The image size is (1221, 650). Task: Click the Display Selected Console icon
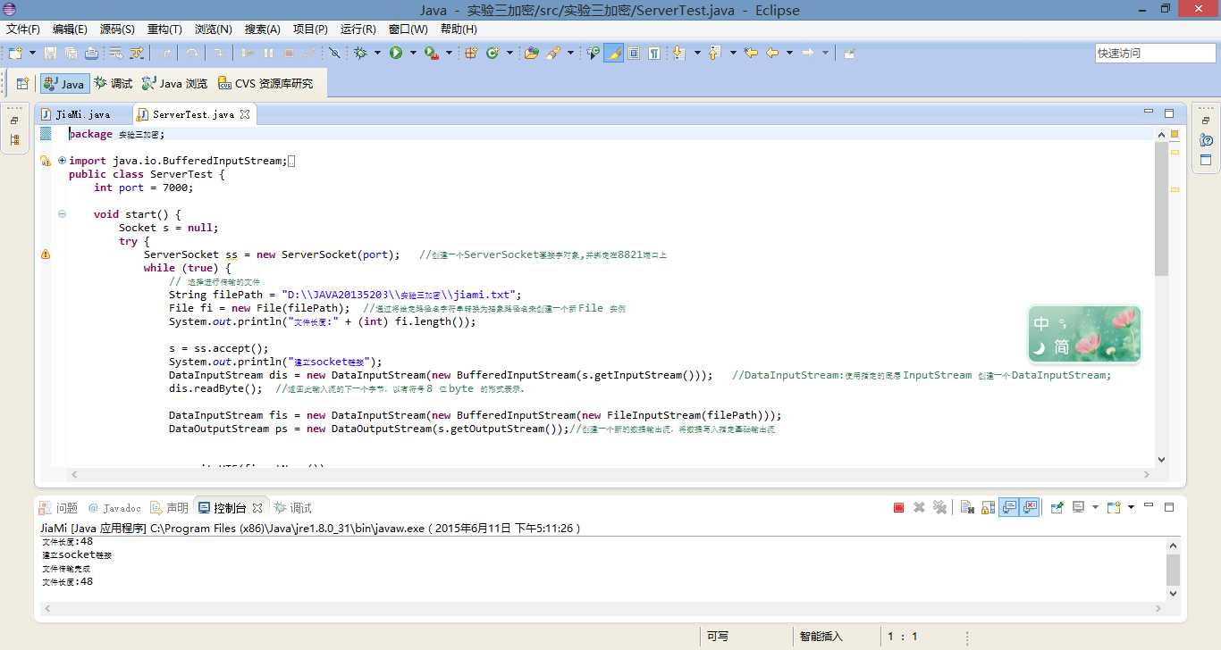point(1078,507)
